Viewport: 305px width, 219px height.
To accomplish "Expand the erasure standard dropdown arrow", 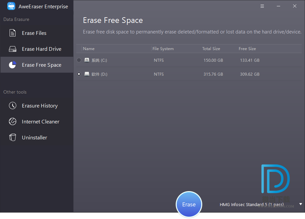I will 301,204.
